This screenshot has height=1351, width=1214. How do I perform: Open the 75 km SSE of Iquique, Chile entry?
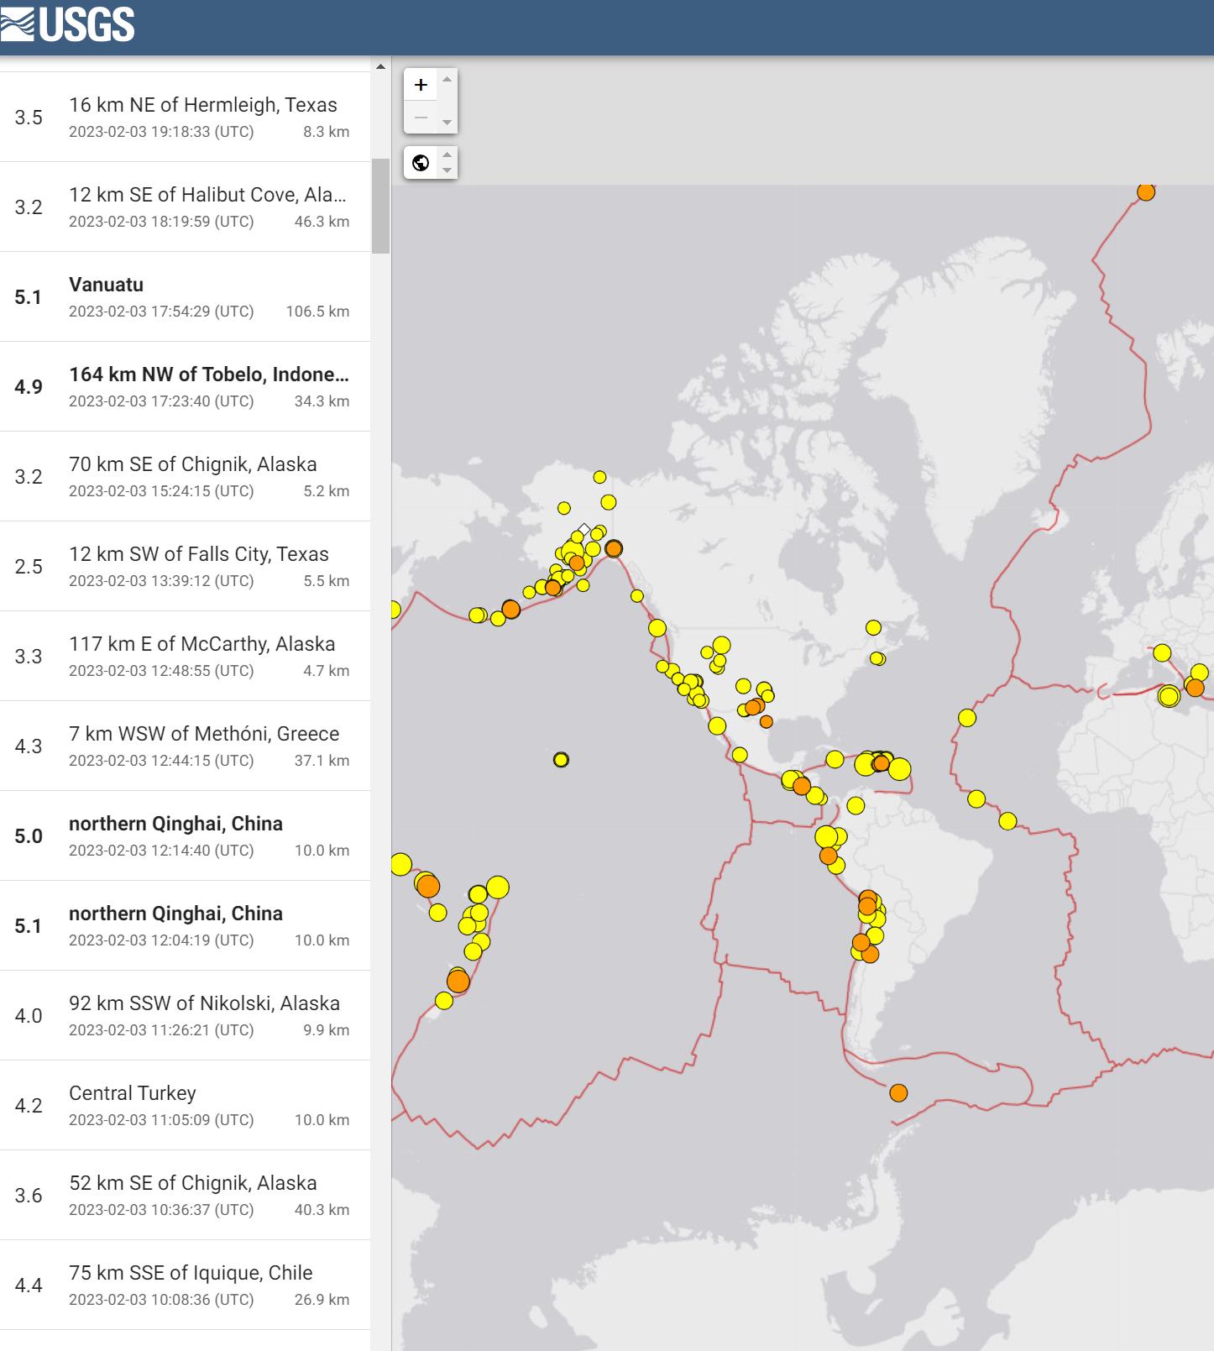pos(185,1286)
